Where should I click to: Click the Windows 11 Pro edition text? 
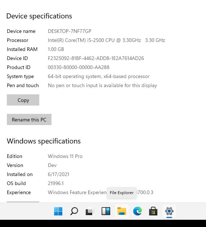[65, 156]
